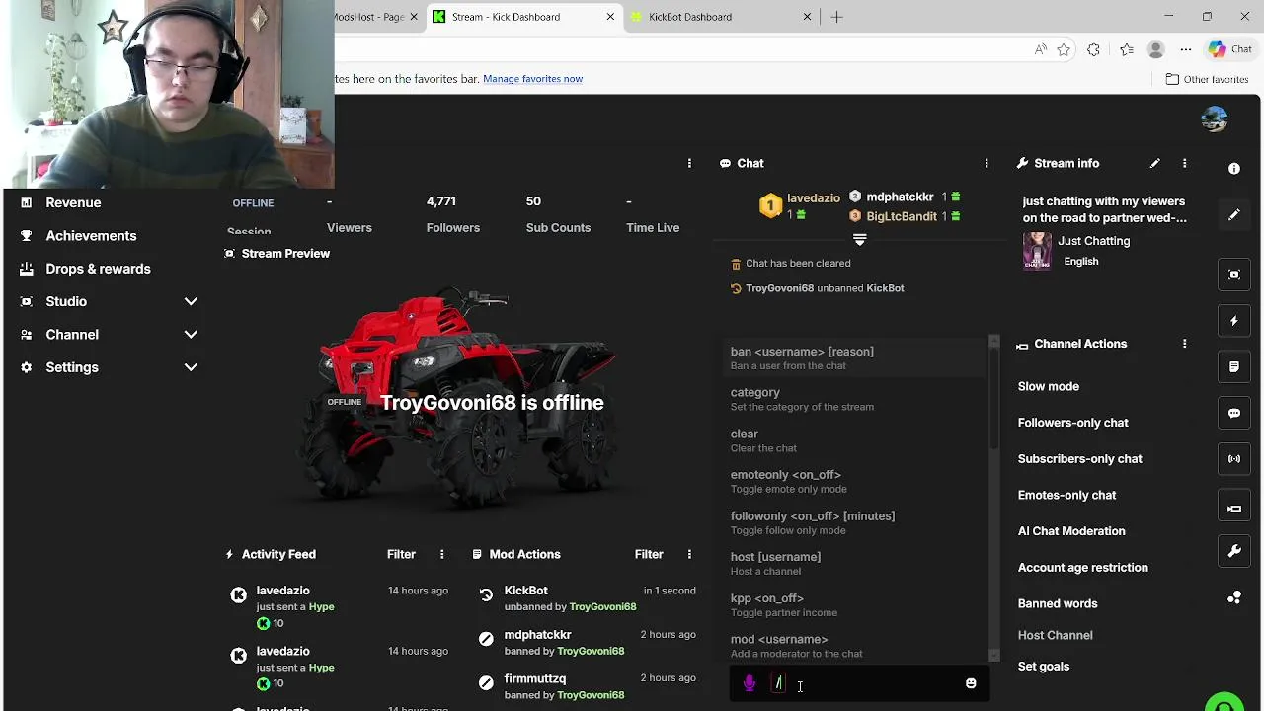This screenshot has height=711, width=1264.
Task: Click the wrench rail icon
Action: tap(1233, 552)
